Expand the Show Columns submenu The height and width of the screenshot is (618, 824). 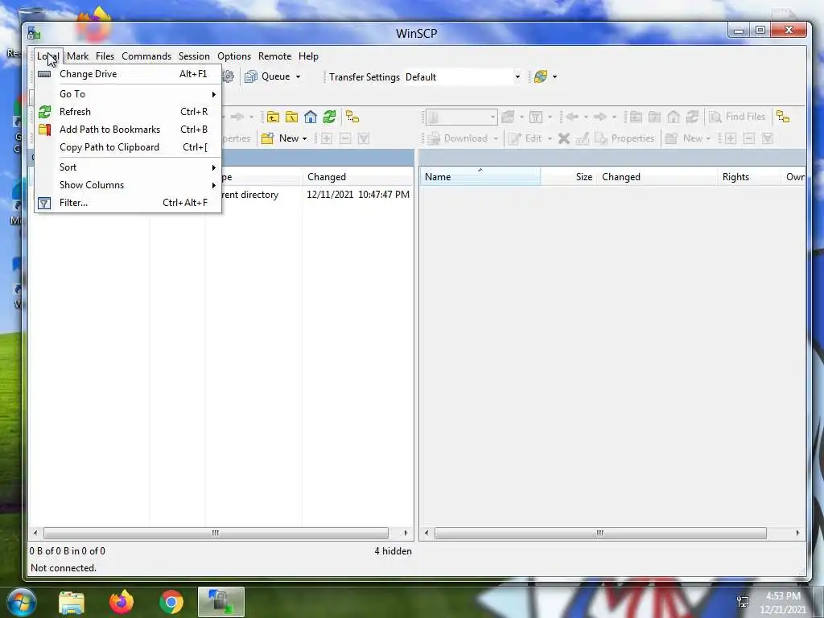click(128, 185)
